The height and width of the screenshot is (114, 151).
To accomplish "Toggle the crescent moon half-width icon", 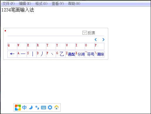I will [31, 108].
